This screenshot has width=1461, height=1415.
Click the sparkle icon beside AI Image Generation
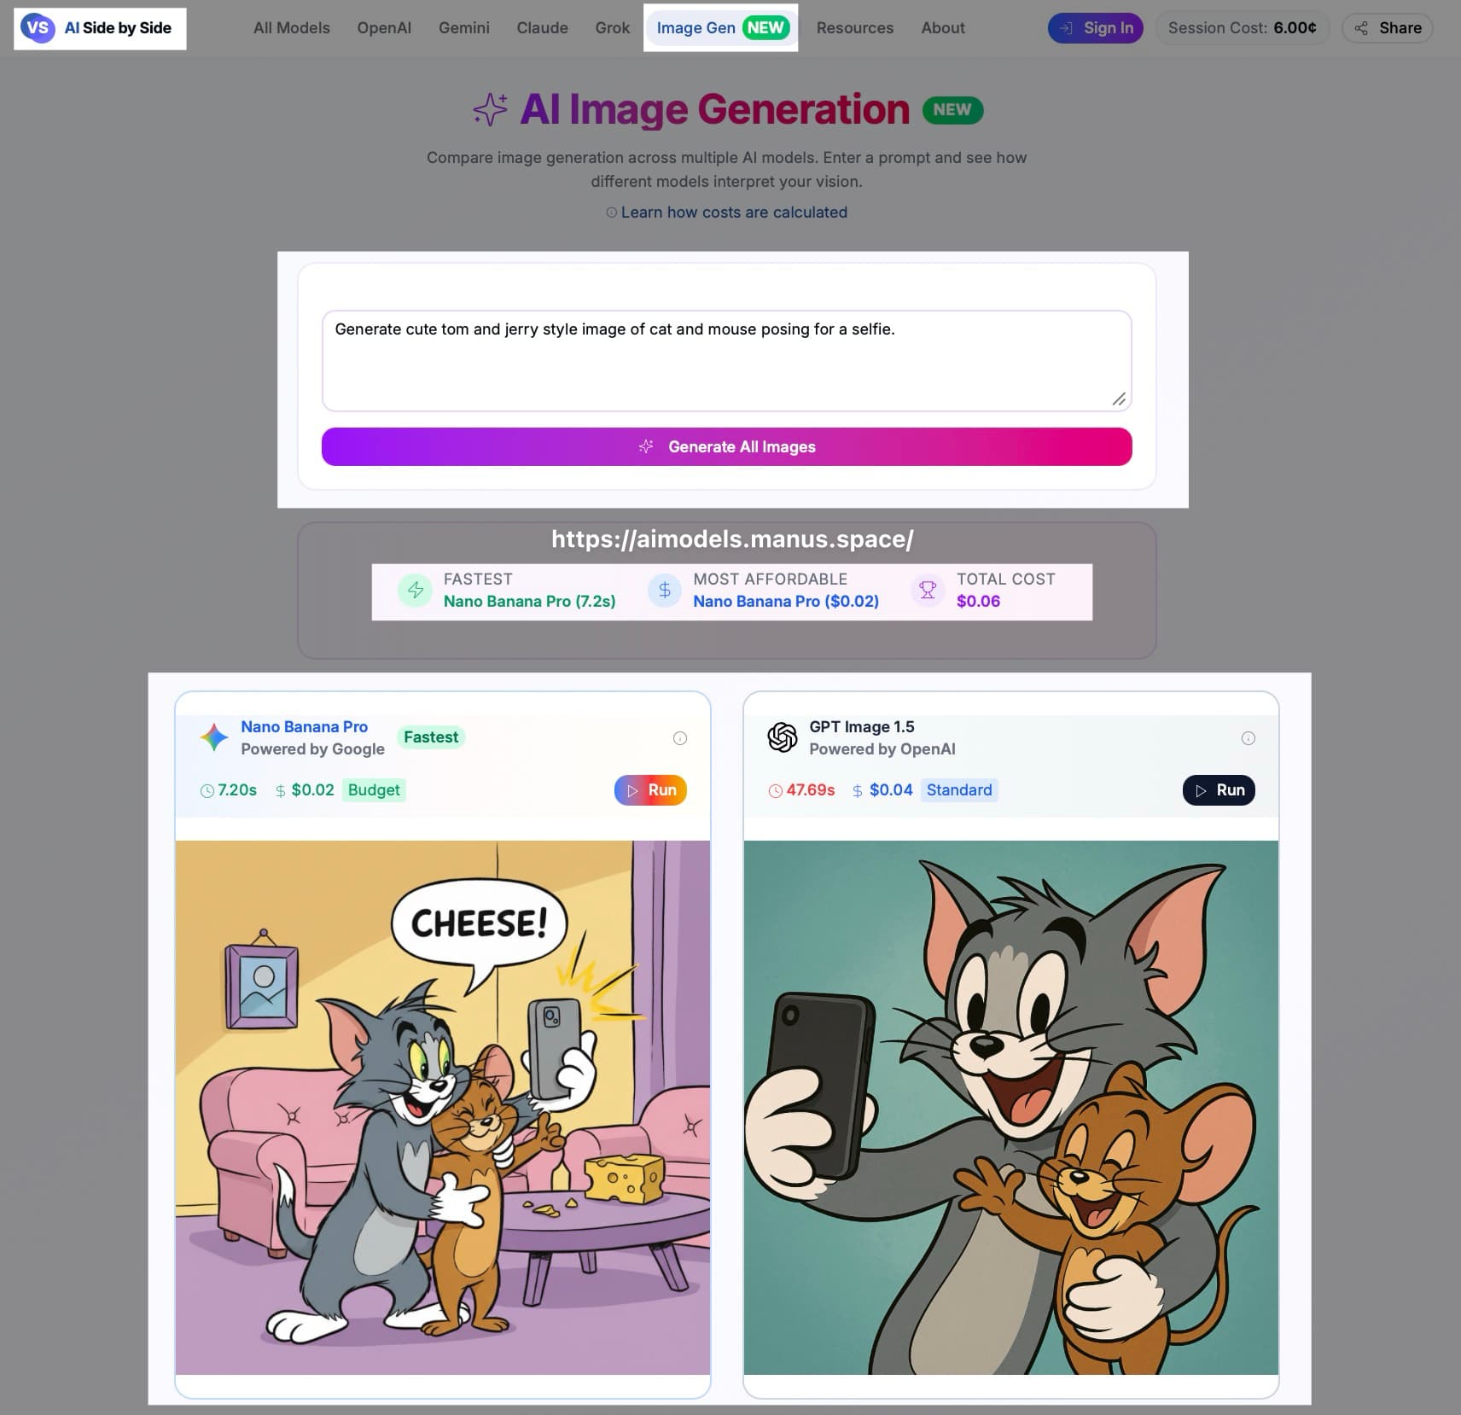490,110
